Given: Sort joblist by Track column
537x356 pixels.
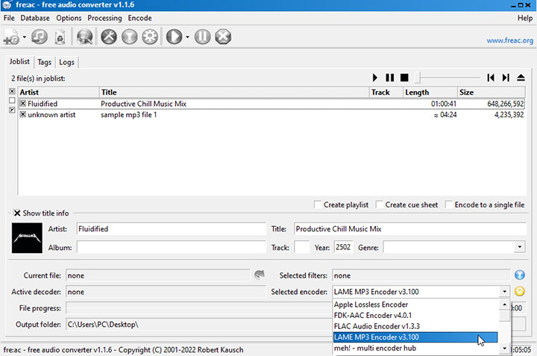Looking at the screenshot, I should tap(386, 92).
